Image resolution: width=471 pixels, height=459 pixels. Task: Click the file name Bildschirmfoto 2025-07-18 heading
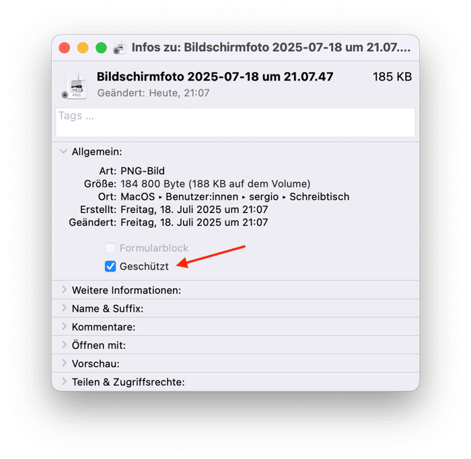point(215,77)
